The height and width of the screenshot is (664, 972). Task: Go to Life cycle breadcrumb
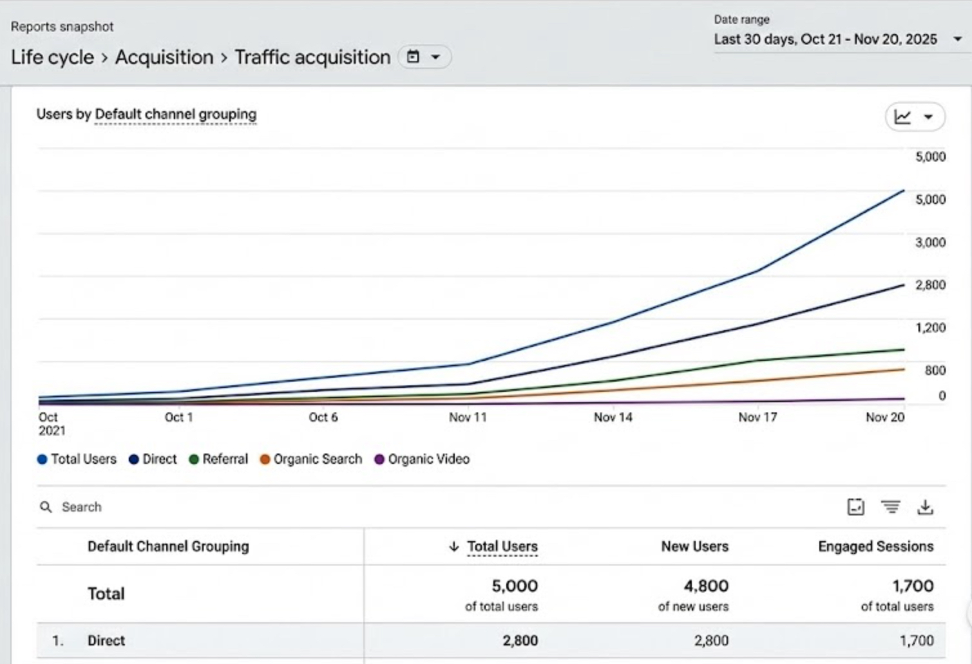point(52,57)
